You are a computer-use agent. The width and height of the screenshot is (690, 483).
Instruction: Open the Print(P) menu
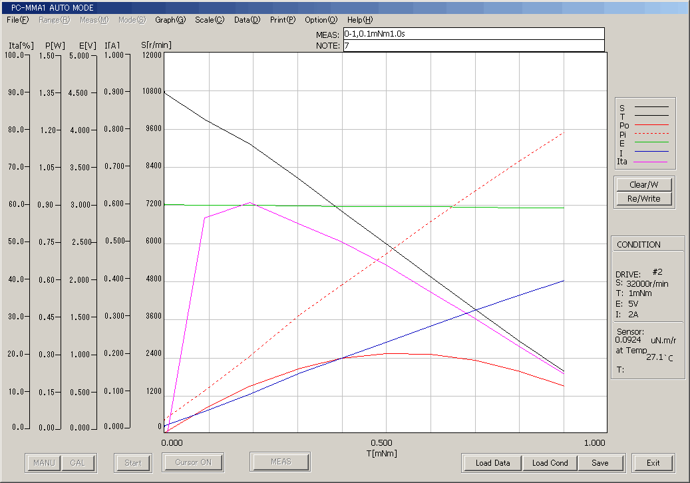pos(283,20)
